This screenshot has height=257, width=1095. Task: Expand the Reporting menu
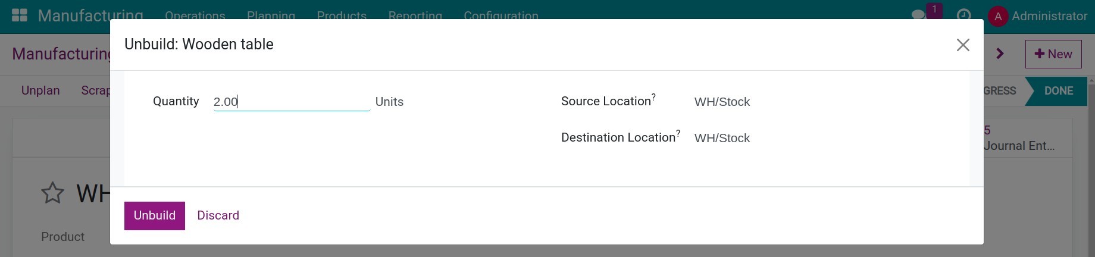point(415,15)
